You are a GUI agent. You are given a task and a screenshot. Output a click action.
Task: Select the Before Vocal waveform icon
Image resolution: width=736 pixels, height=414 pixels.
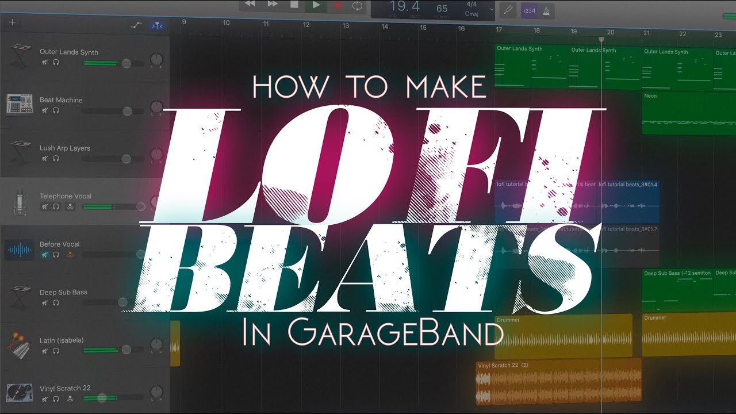[20, 250]
